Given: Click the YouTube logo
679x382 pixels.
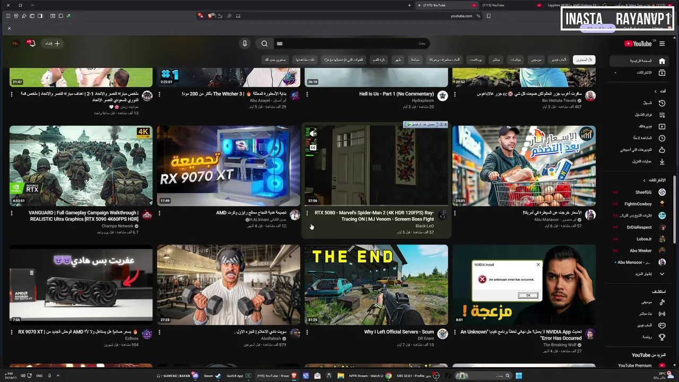Looking at the screenshot, I should pos(638,44).
